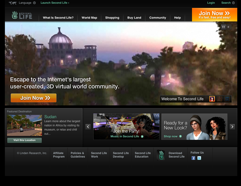Select the second brown slide thumbnail

click(219, 99)
